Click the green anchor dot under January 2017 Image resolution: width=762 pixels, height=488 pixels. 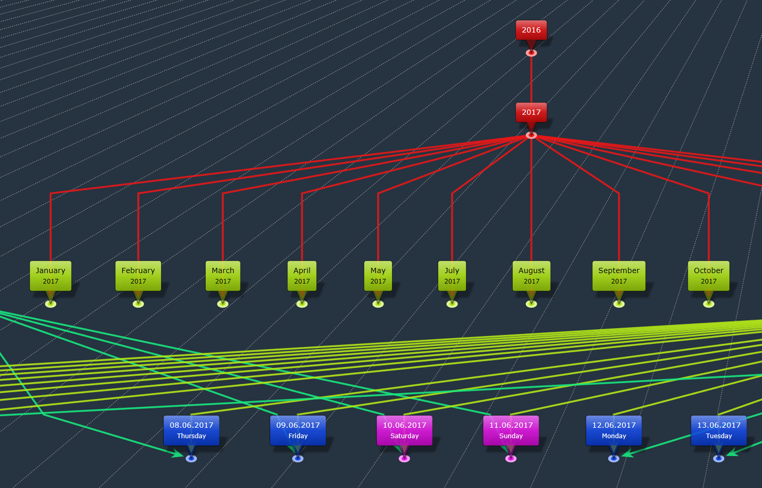[50, 304]
